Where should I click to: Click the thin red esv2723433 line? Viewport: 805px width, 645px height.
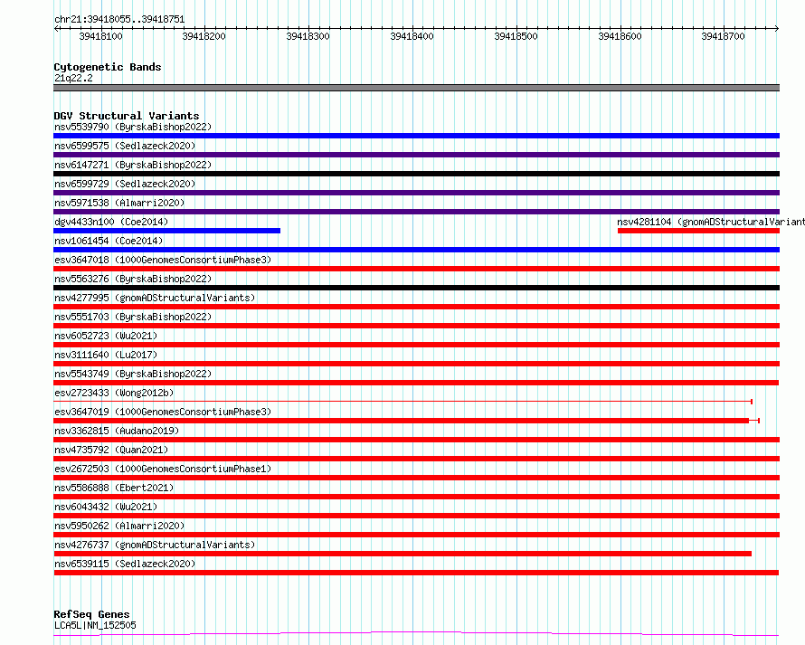403,401
